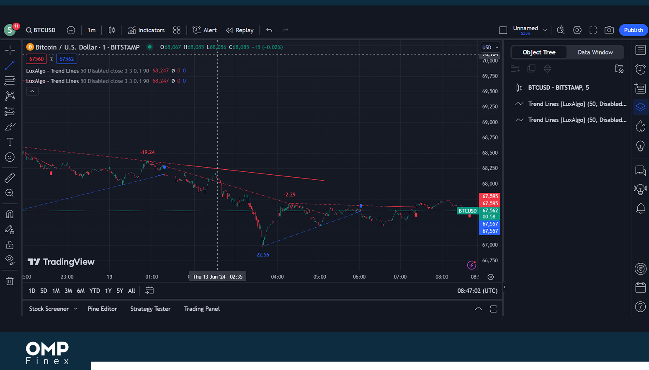Create a new Alert
Image resolution: width=649 pixels, height=370 pixels.
[205, 30]
